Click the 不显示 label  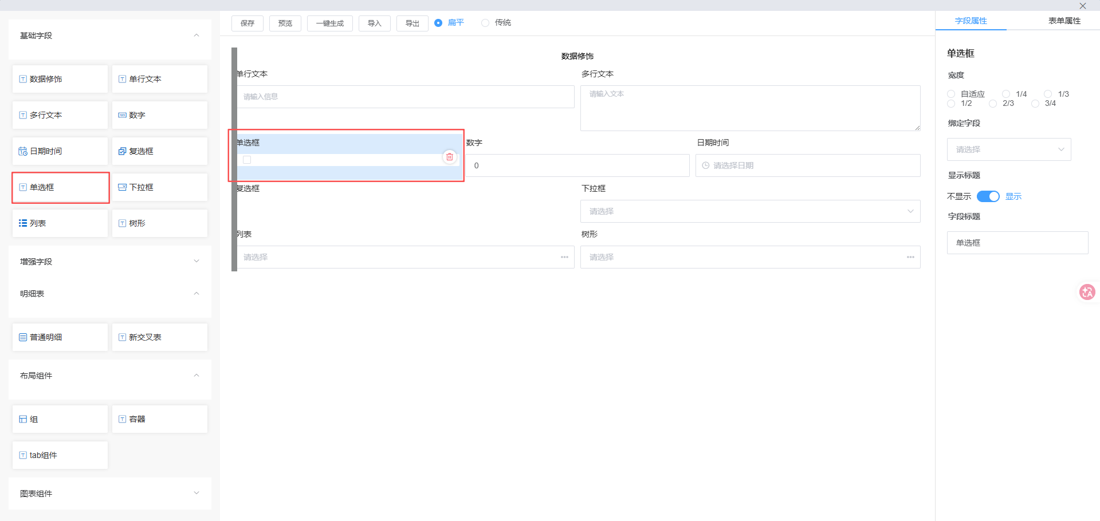959,196
